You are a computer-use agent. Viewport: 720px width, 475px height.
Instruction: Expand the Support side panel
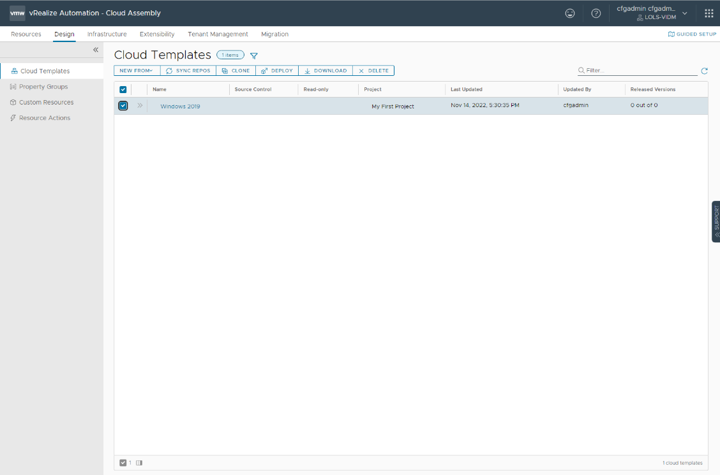point(716,221)
